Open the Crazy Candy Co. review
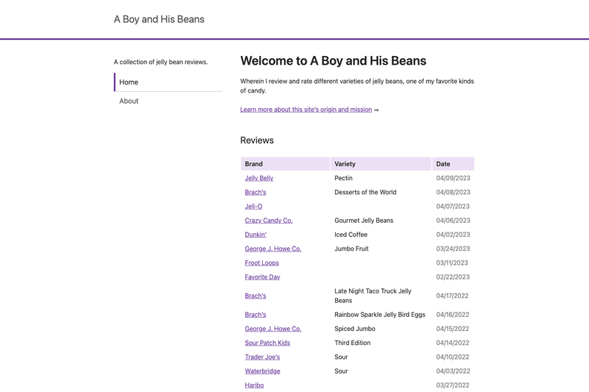589x392 pixels. click(x=269, y=221)
